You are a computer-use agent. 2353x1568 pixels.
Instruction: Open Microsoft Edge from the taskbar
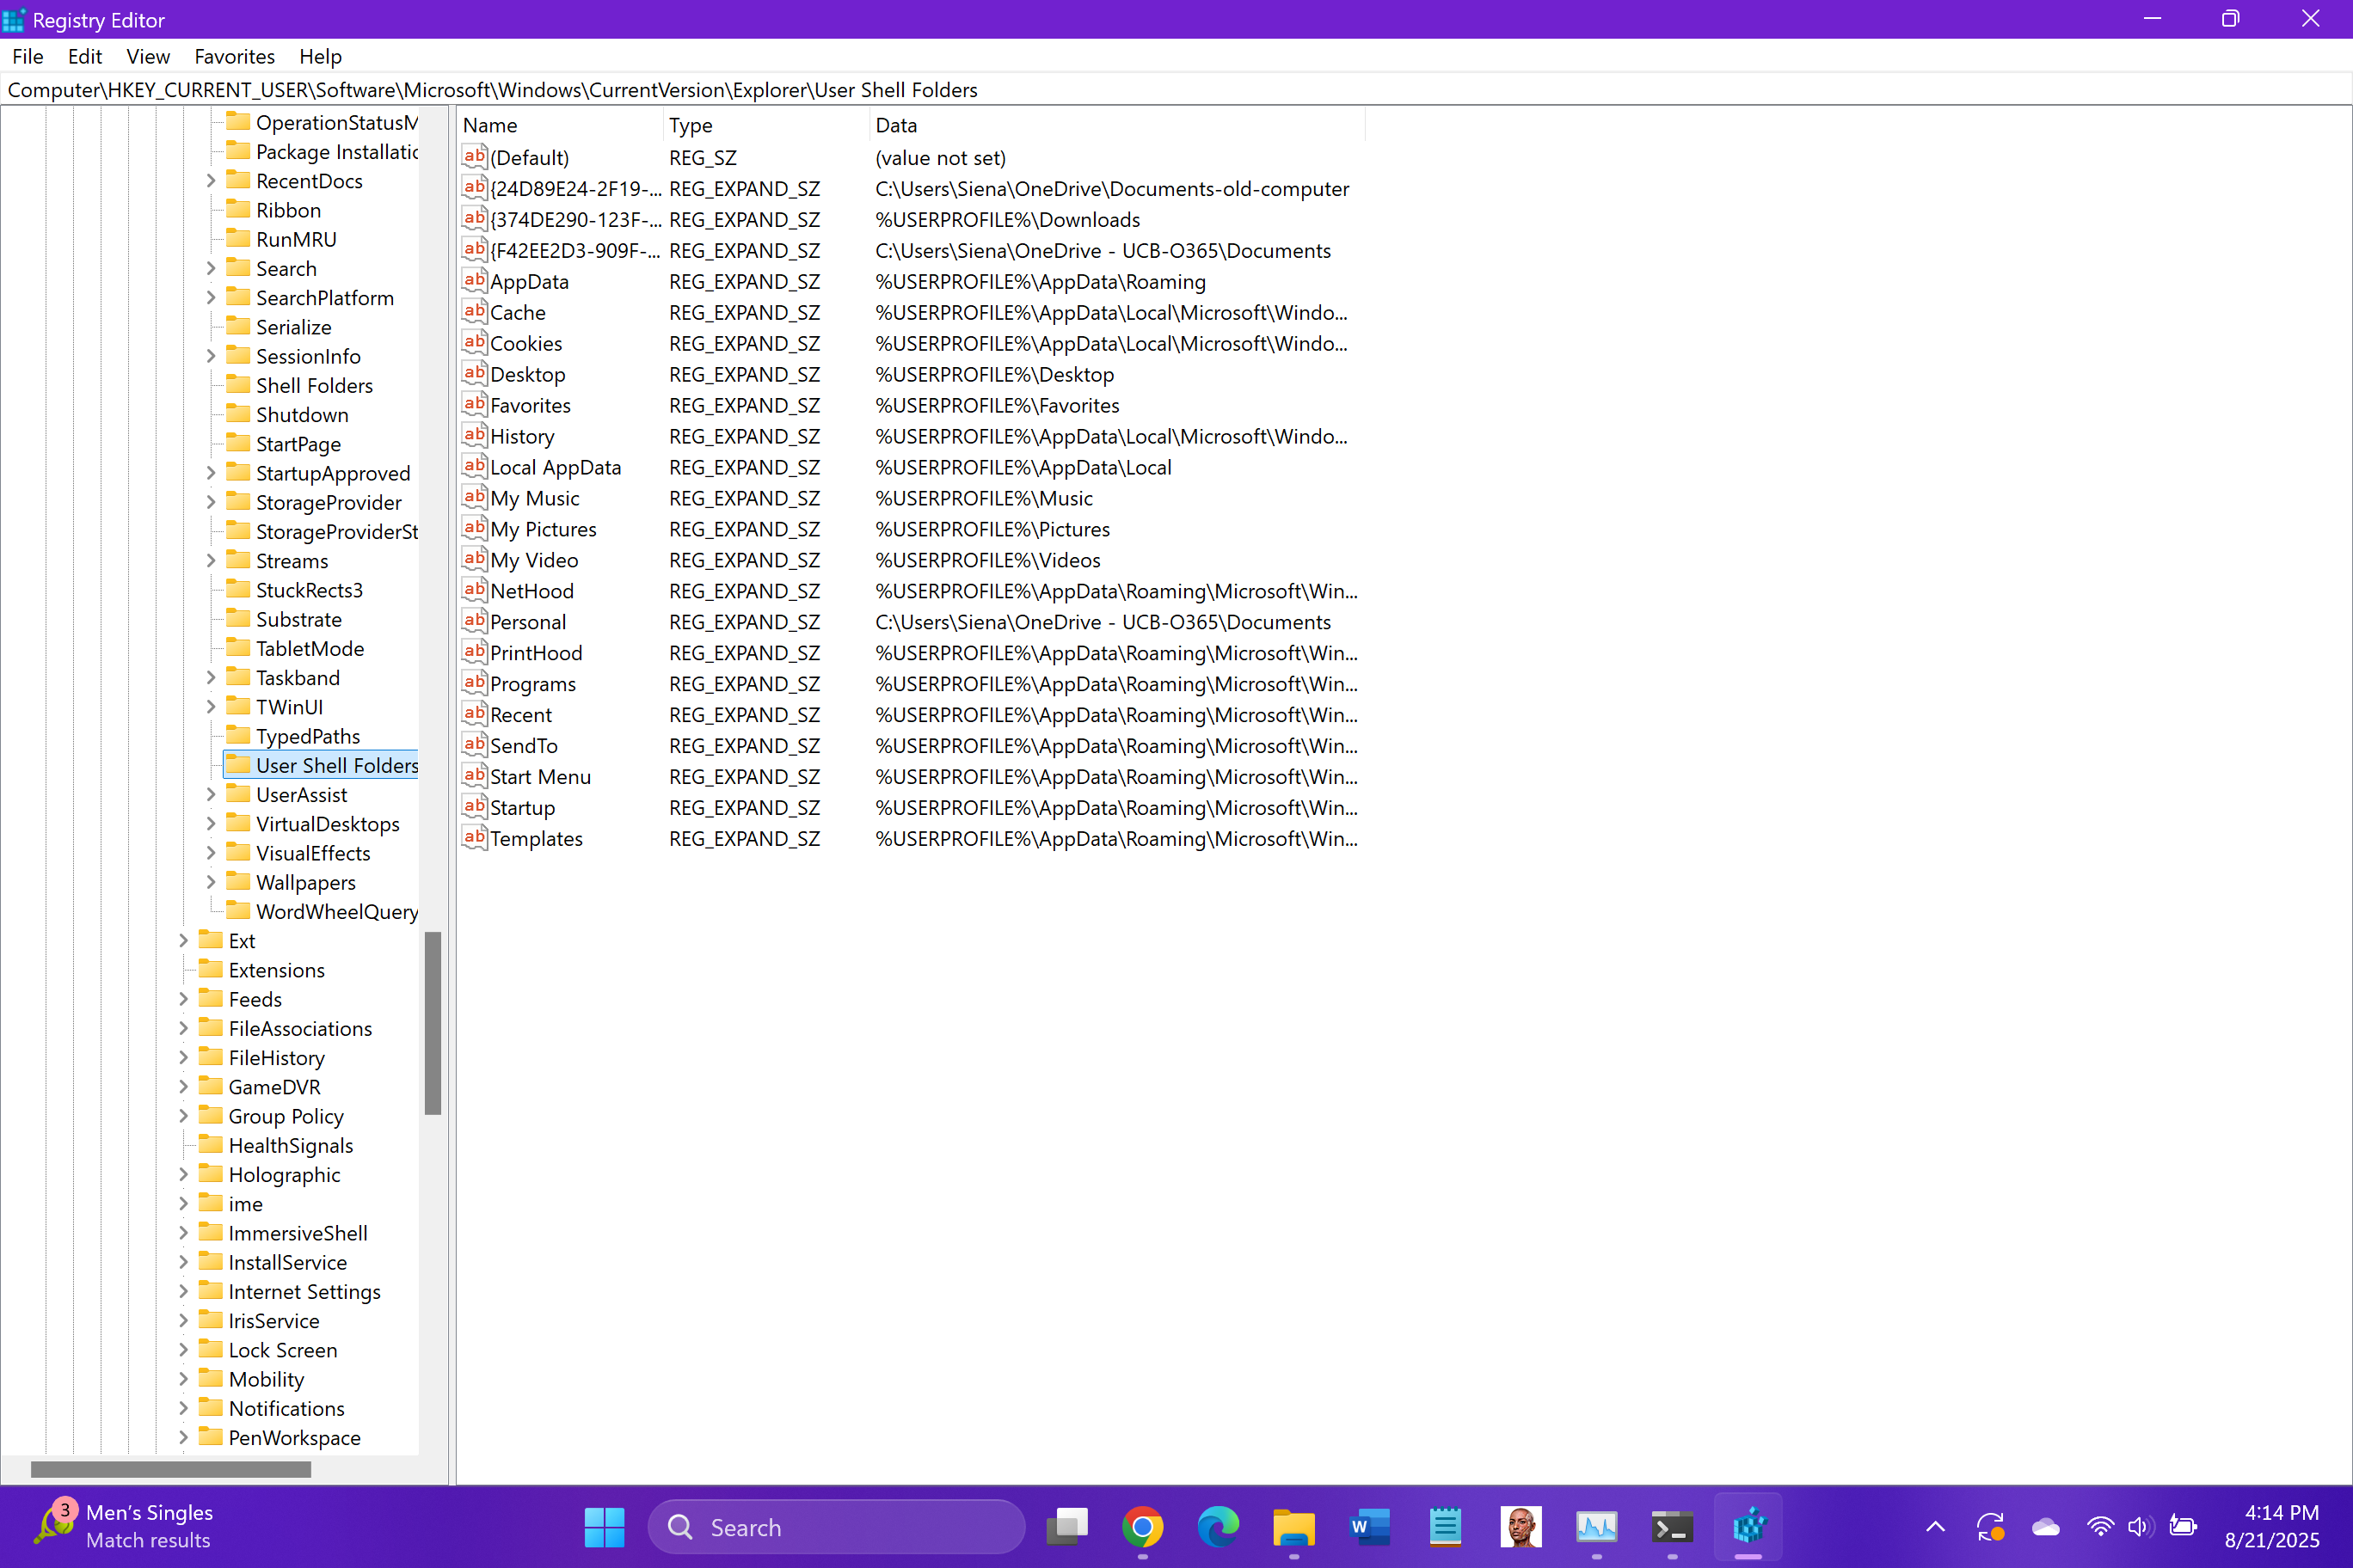1219,1527
